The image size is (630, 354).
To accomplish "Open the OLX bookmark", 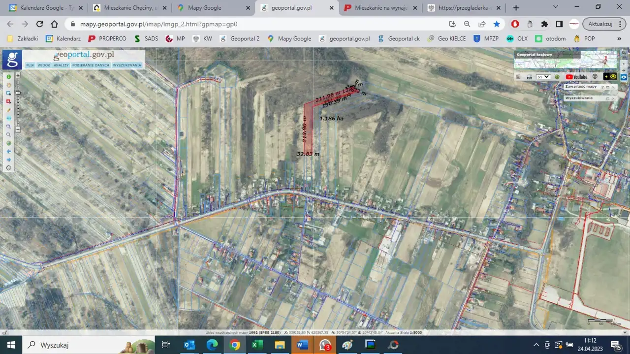I will click(x=517, y=38).
